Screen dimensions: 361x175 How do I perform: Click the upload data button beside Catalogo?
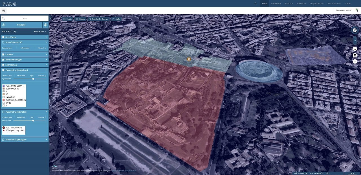[46, 25]
